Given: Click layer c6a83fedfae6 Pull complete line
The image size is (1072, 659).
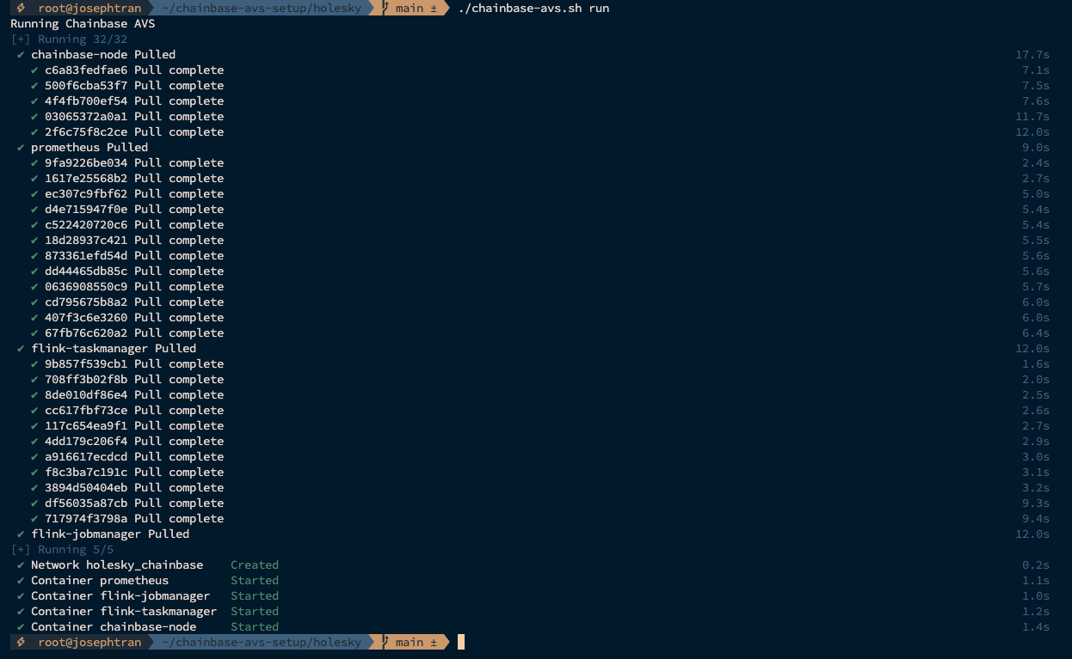Looking at the screenshot, I should [x=133, y=70].
